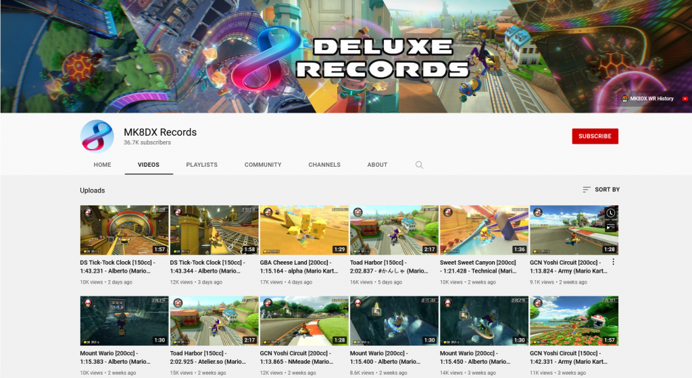
Task: Open Mount Wario 1:15.450 video thumbnail
Action: coord(484,321)
